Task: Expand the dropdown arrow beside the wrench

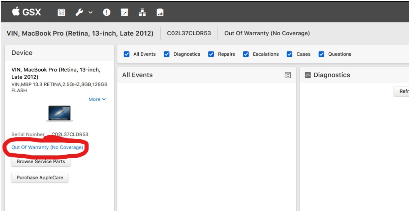Action: tap(90, 13)
